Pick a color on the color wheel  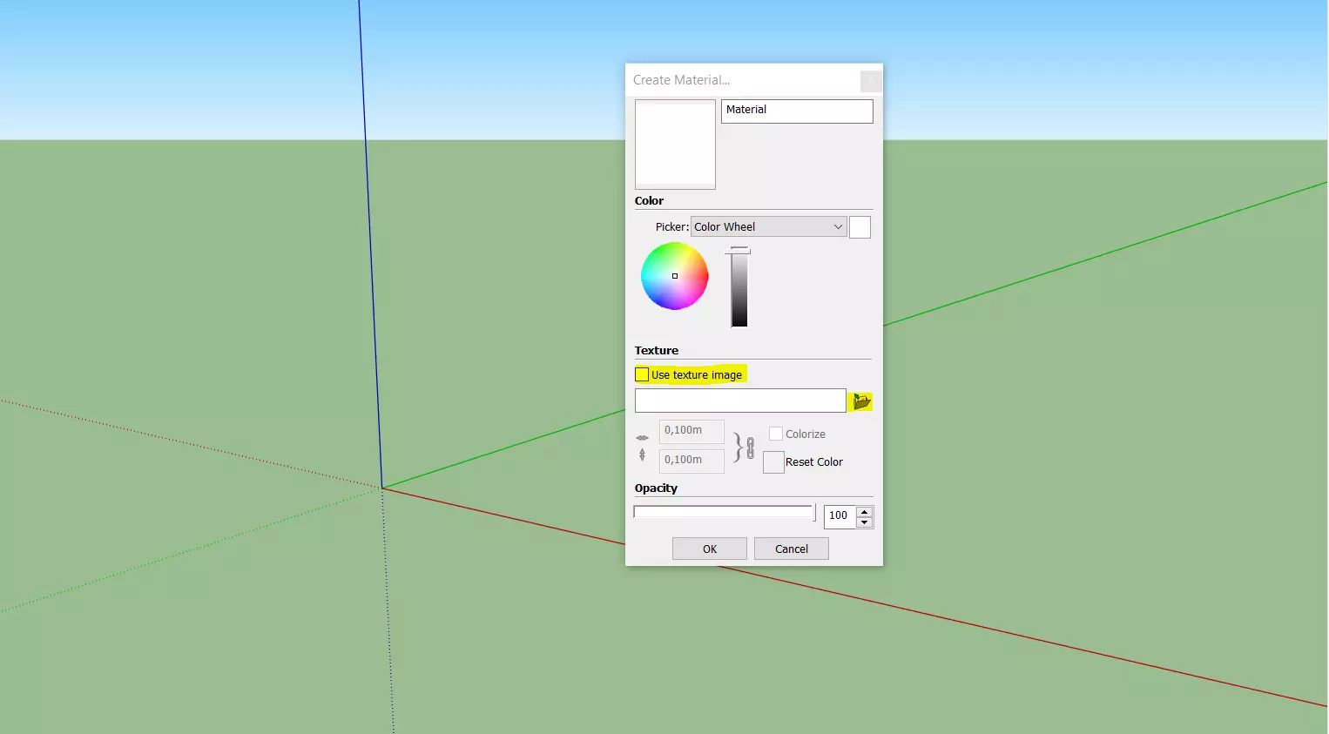pos(675,276)
